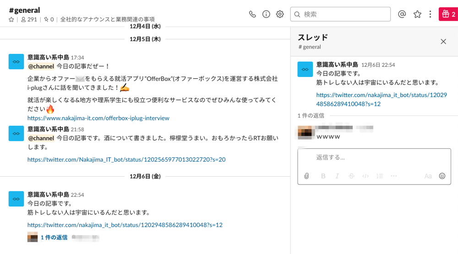Click the @channel mention in 21:58 message
The width and height of the screenshot is (458, 254).
tap(41, 138)
